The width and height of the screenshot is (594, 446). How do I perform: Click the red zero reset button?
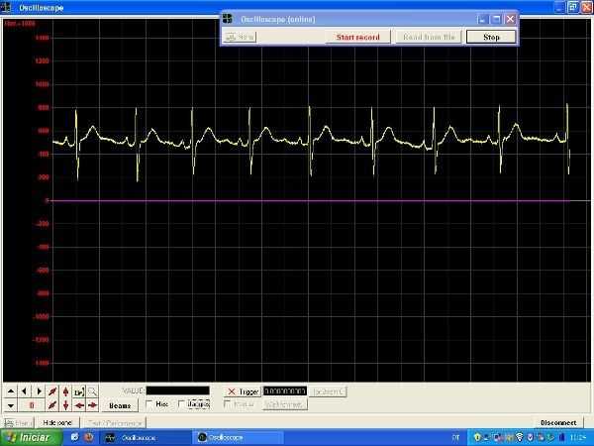pos(32,405)
